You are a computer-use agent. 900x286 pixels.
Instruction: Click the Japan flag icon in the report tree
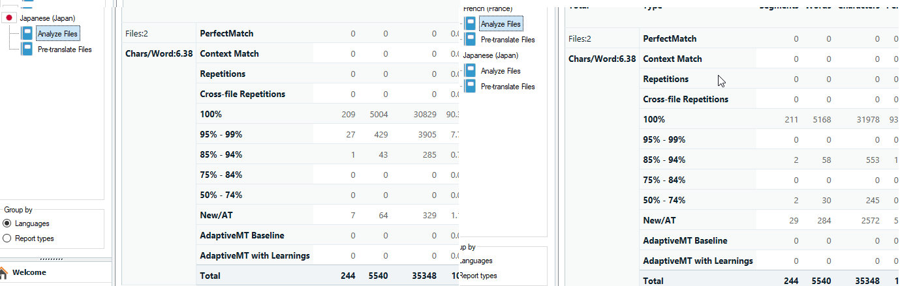(10, 18)
